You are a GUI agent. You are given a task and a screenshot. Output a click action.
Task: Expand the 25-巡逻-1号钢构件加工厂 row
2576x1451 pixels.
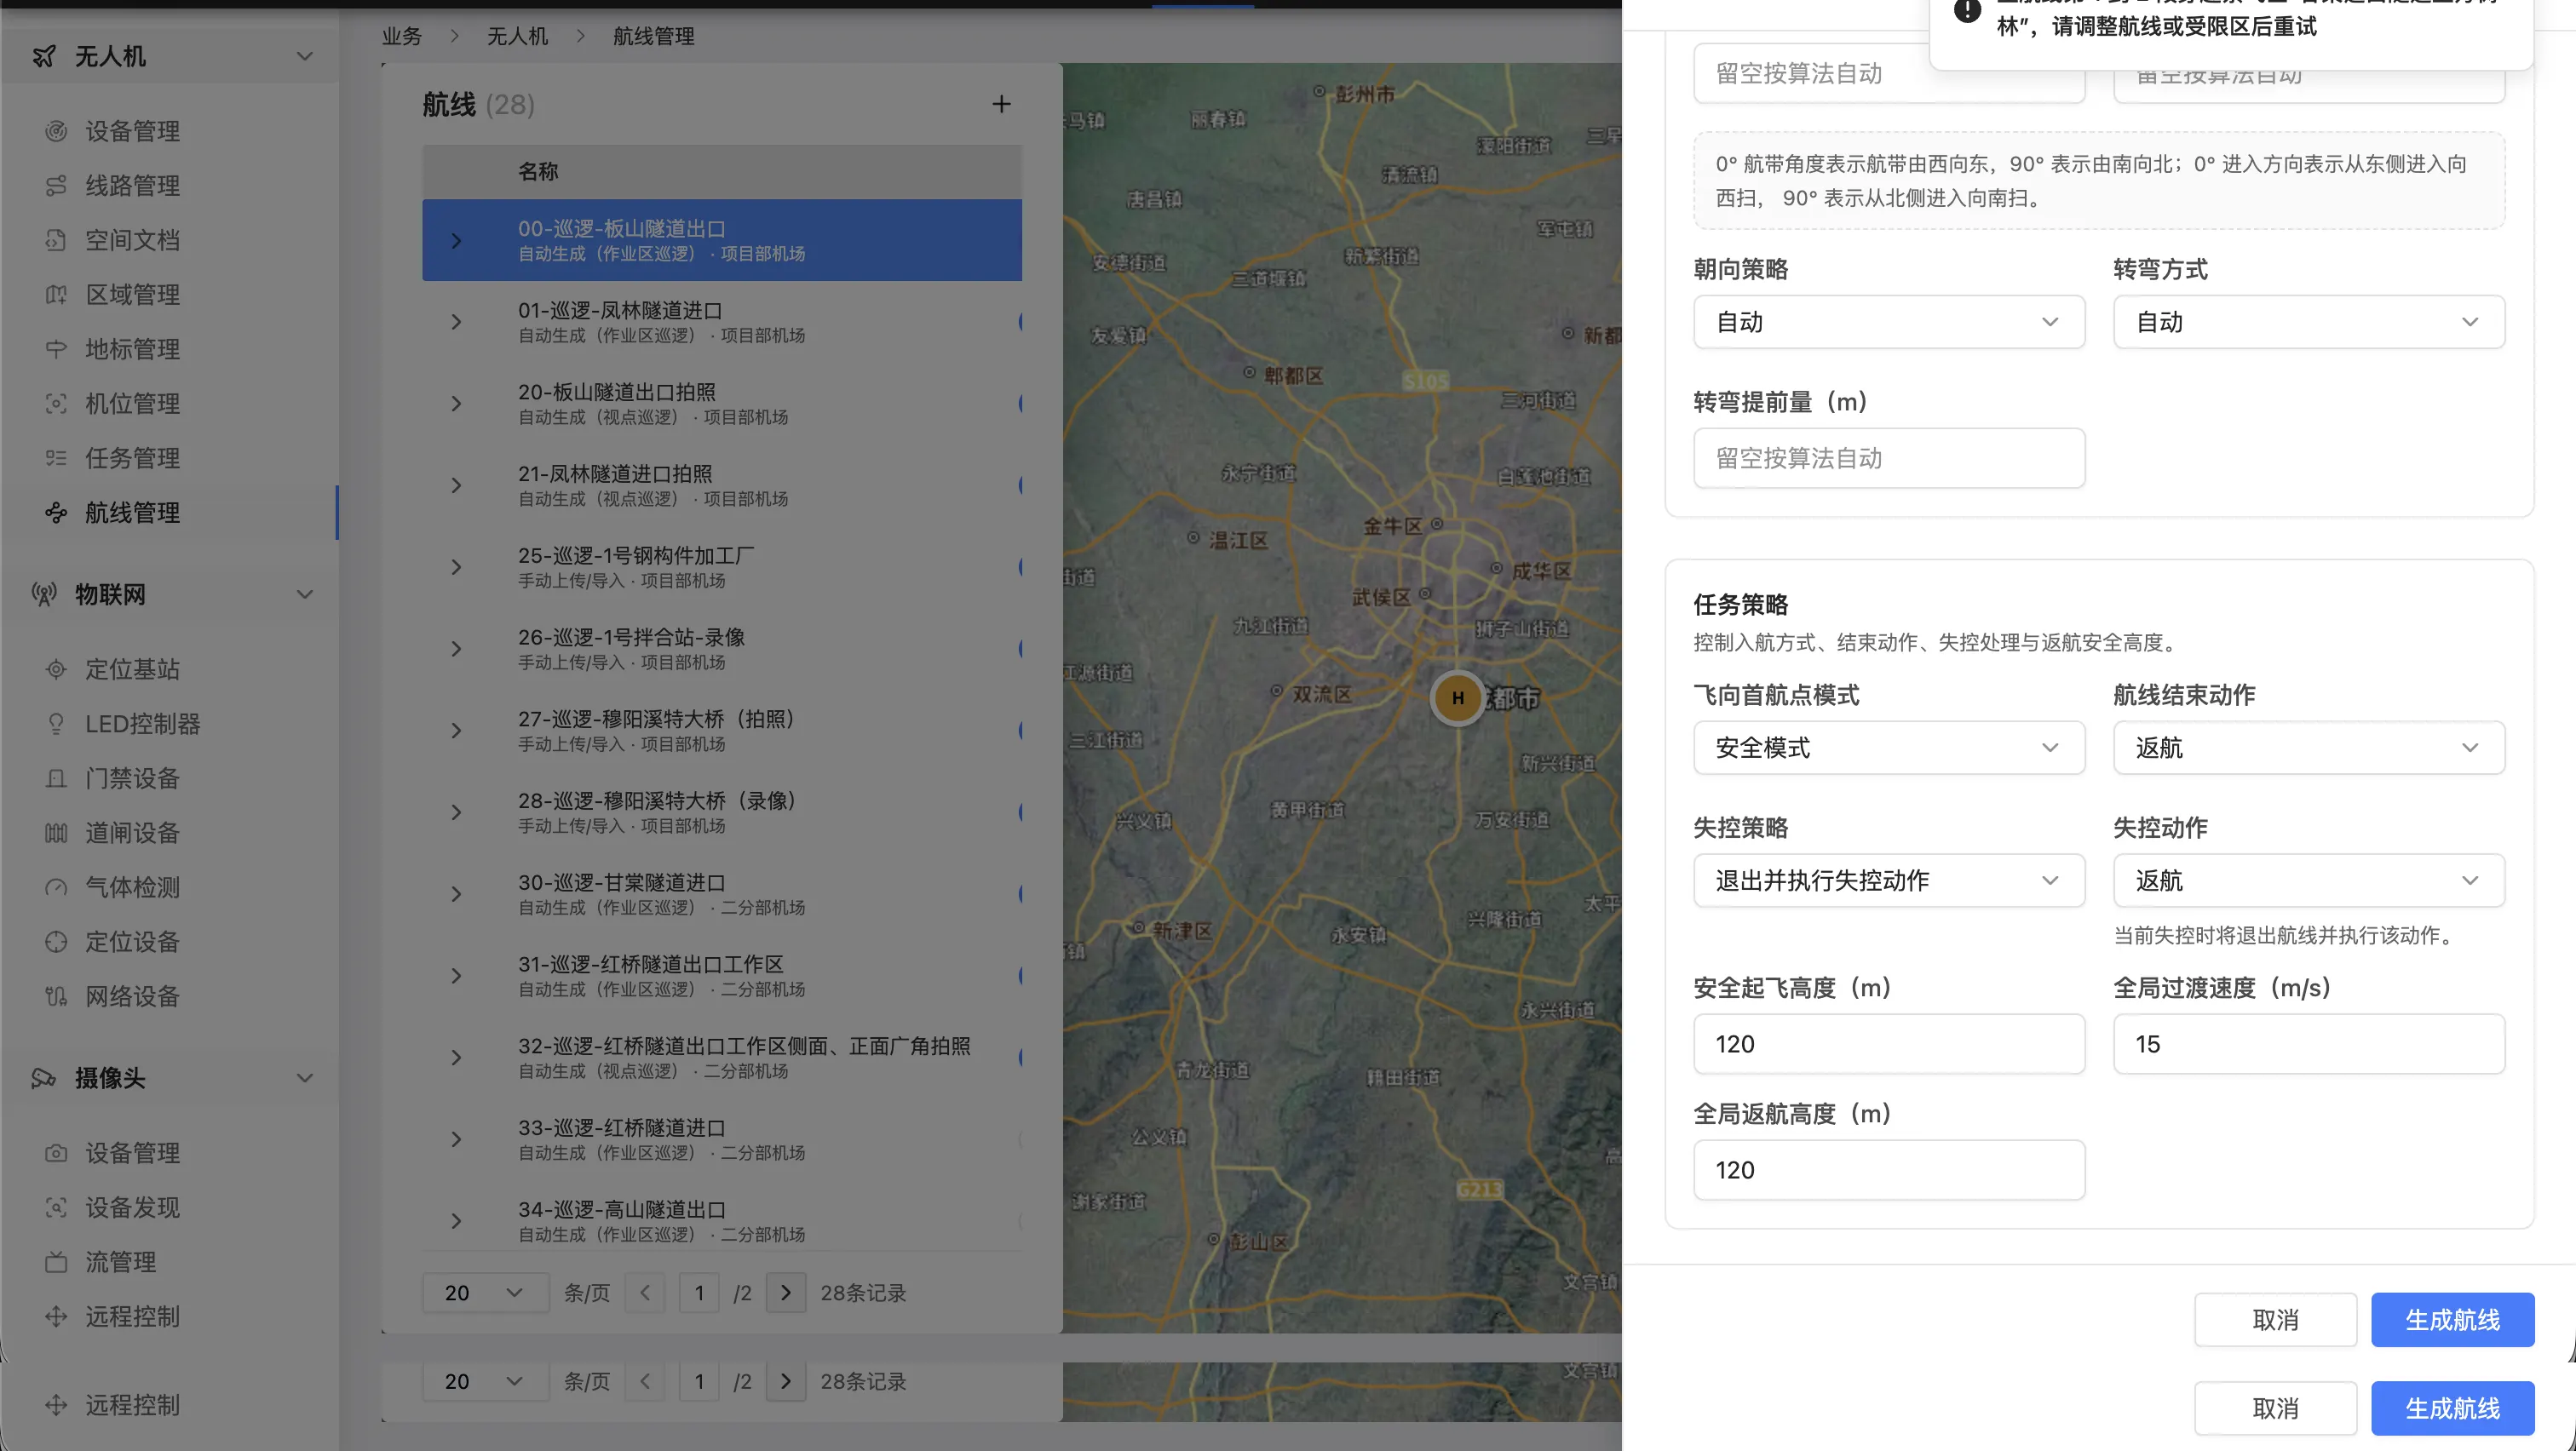point(456,568)
